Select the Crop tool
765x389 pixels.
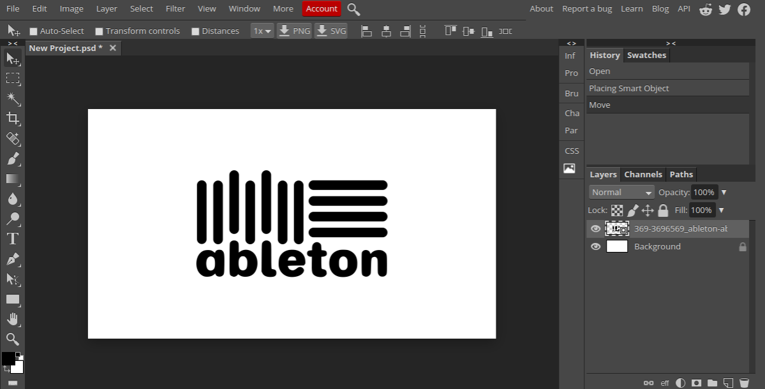pos(13,119)
